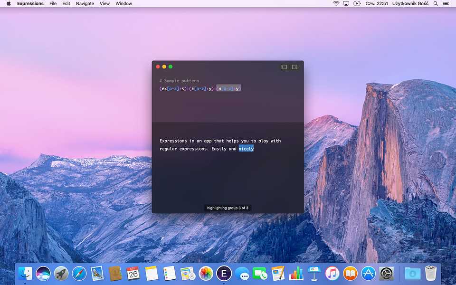Open Expressions app in the Dock
The image size is (456, 285).
click(x=224, y=274)
